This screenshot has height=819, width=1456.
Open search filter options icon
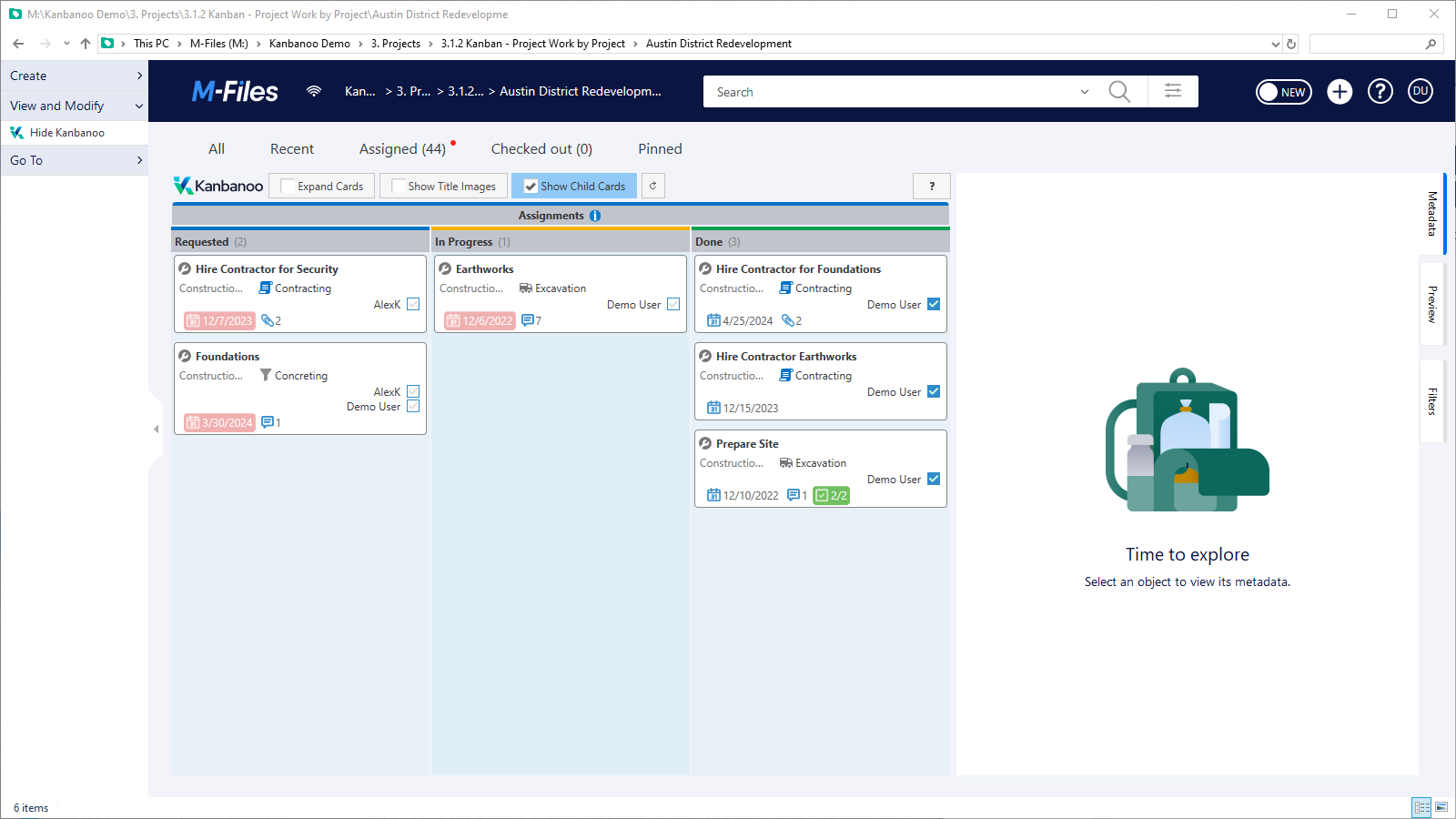coord(1173,91)
